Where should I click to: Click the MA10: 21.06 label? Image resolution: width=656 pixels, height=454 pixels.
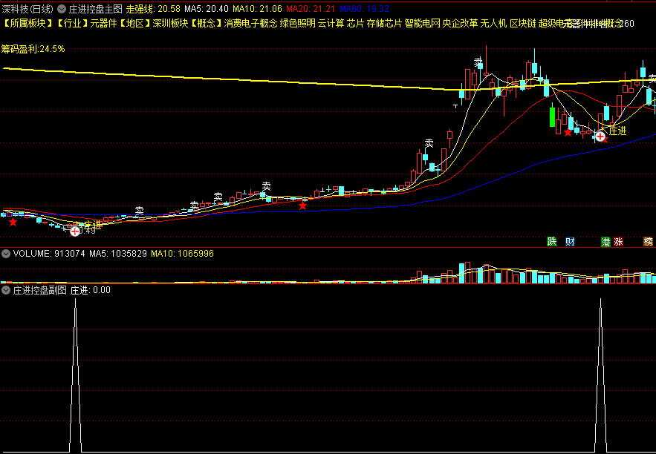[x=257, y=9]
